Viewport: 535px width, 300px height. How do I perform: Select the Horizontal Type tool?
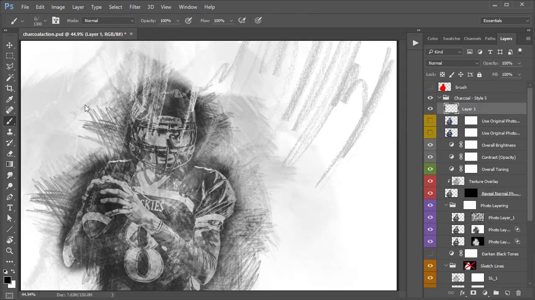pos(10,208)
